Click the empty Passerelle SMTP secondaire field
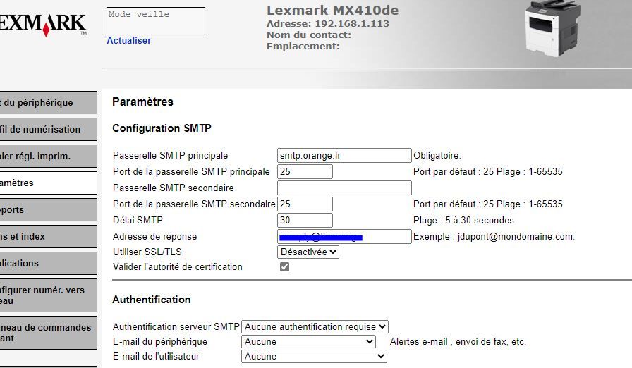This screenshot has width=632, height=368. (x=344, y=188)
